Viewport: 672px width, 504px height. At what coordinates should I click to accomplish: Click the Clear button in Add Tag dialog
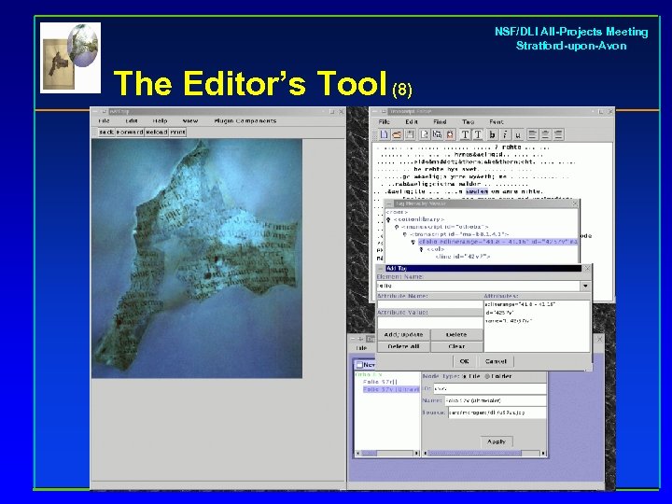click(x=456, y=346)
